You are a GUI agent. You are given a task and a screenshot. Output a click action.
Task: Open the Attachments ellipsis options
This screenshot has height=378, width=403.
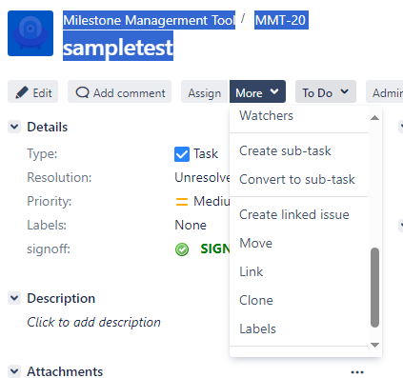pos(357,372)
